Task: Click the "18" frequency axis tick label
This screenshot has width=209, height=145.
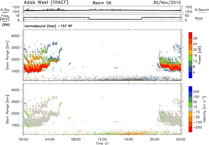Action: coord(18,16)
